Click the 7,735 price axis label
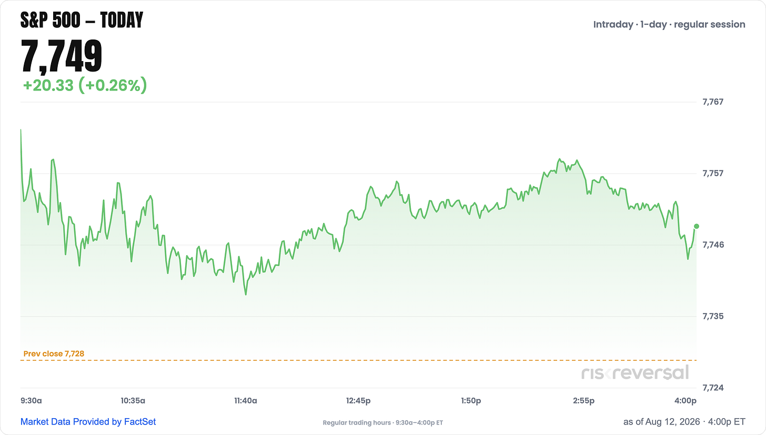 tap(713, 316)
